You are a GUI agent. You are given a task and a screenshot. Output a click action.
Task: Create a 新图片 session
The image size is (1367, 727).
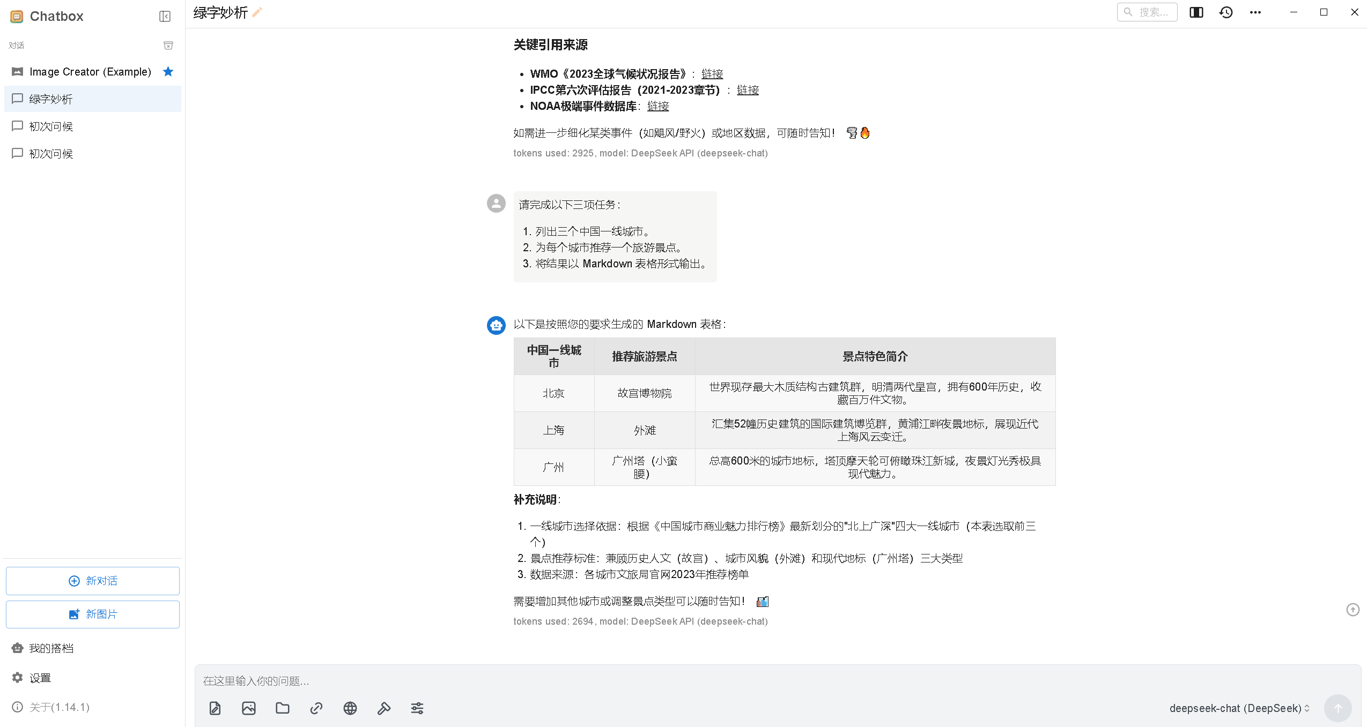click(x=93, y=614)
